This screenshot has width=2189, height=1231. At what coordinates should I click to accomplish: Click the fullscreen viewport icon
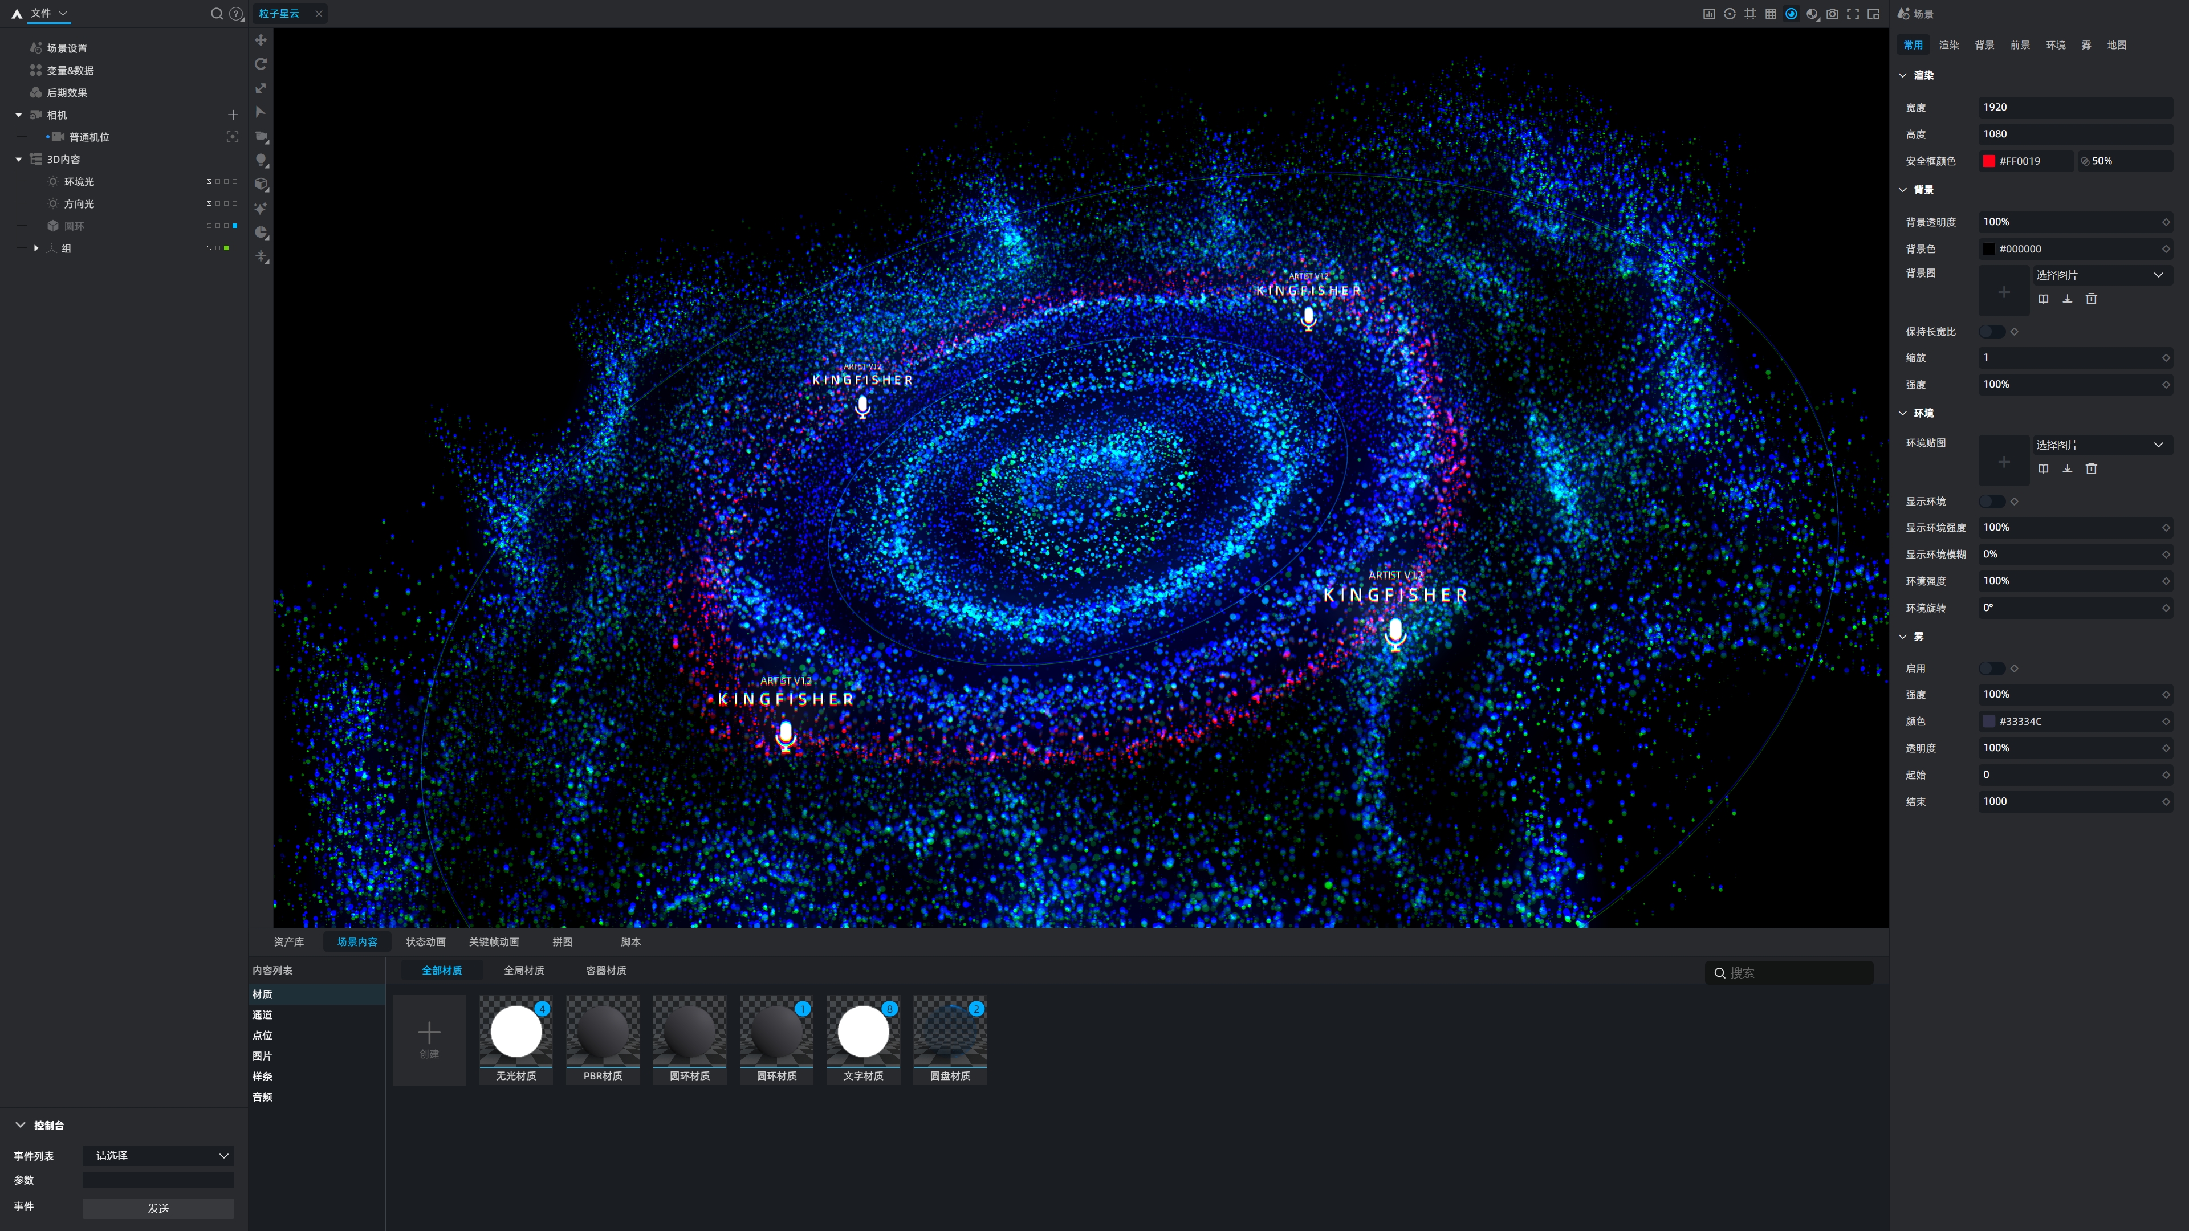click(1853, 14)
